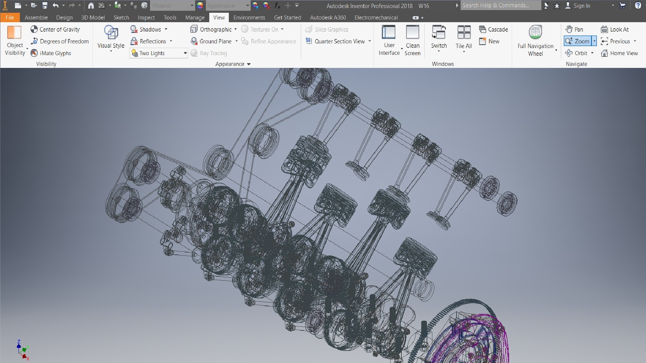The image size is (646, 363).
Task: Toggle the Ground Plane display
Action: pos(211,41)
